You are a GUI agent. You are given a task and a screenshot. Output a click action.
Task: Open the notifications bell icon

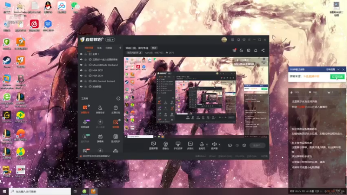coord(255,50)
